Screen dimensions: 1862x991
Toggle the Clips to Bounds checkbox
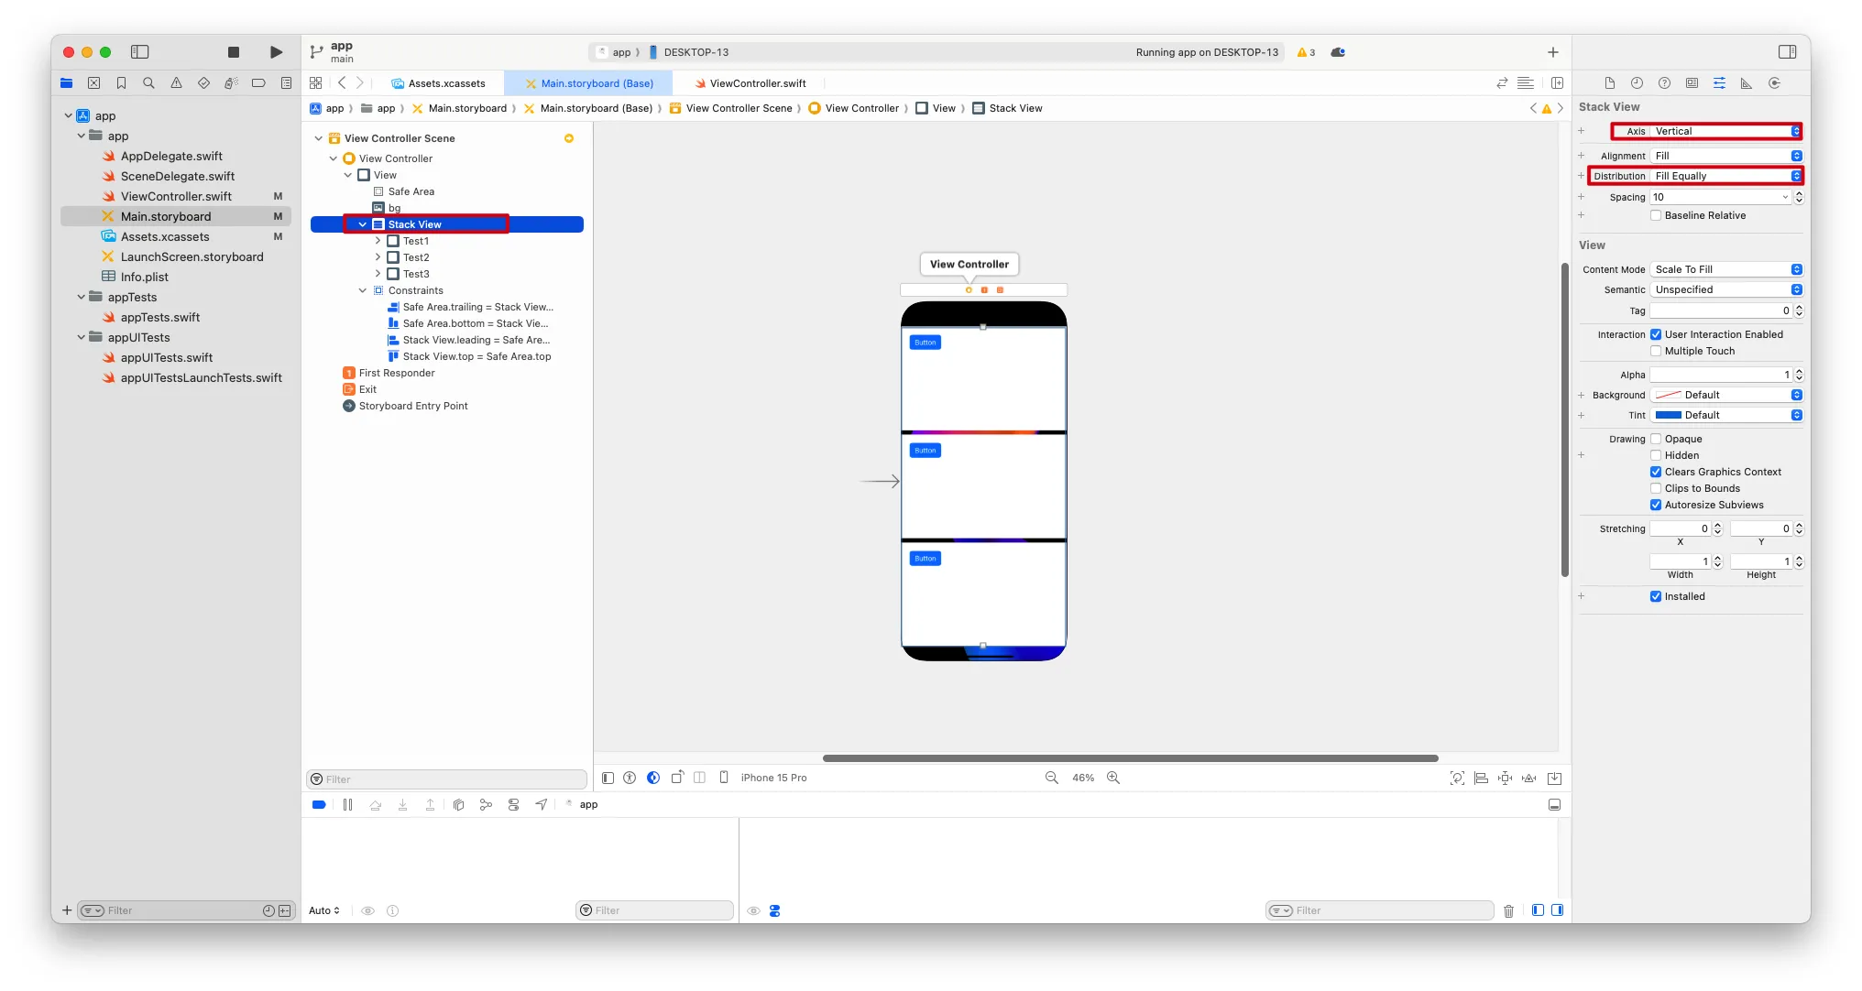(1656, 489)
